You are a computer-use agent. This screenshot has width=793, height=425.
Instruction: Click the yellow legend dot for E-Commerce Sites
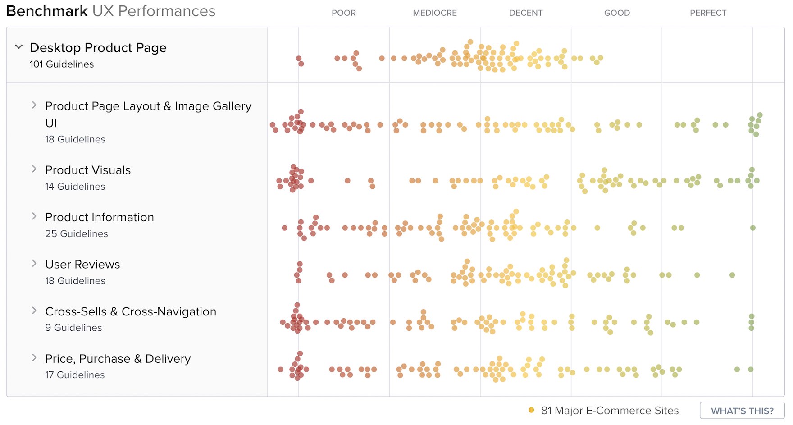[x=531, y=410]
